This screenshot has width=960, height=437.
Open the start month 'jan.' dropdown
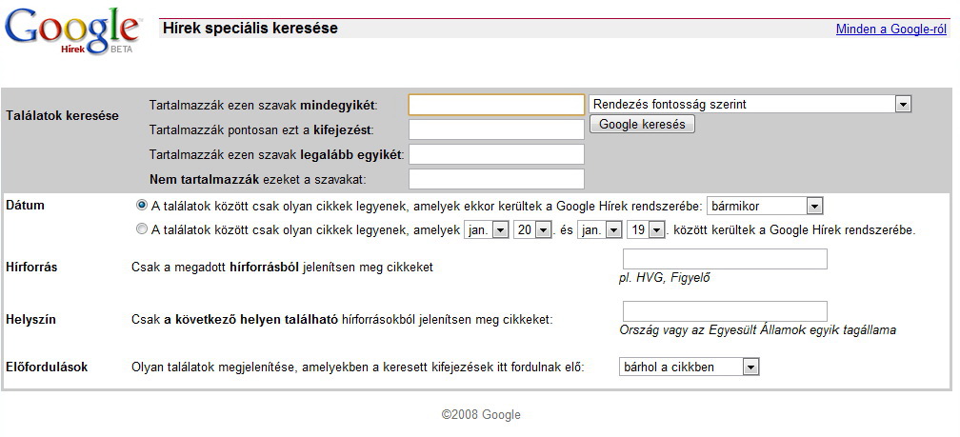click(x=487, y=230)
